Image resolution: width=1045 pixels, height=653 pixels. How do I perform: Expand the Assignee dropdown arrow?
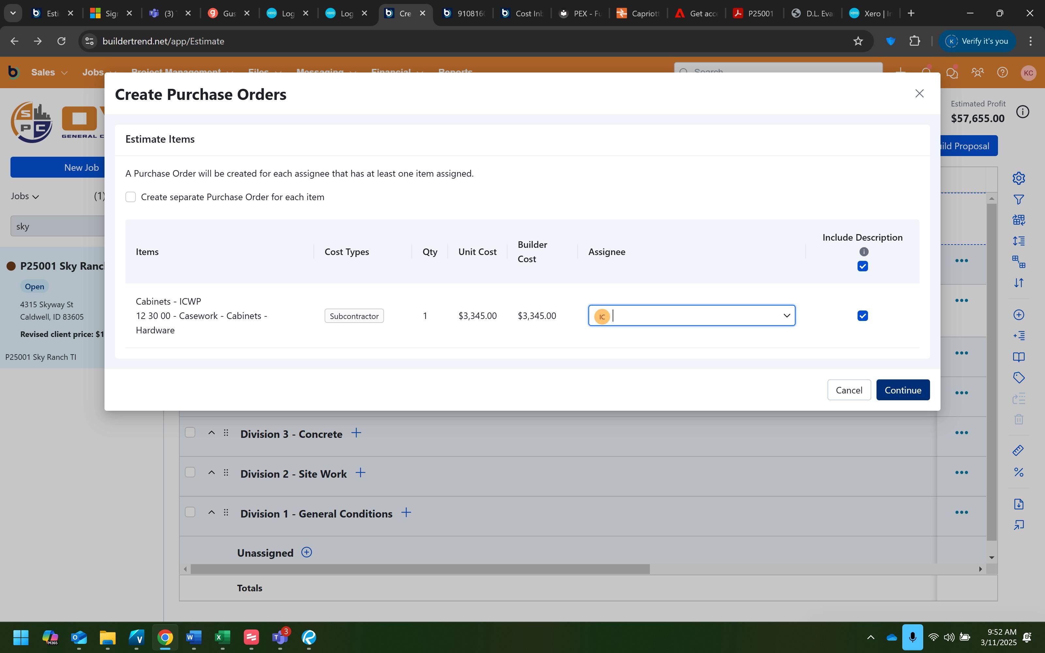pyautogui.click(x=786, y=316)
